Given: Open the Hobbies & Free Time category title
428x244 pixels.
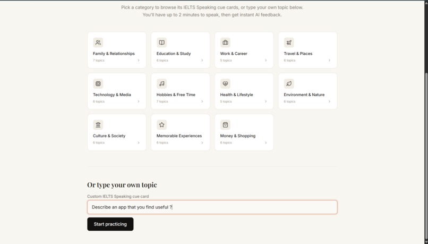Looking at the screenshot, I should coord(176,95).
